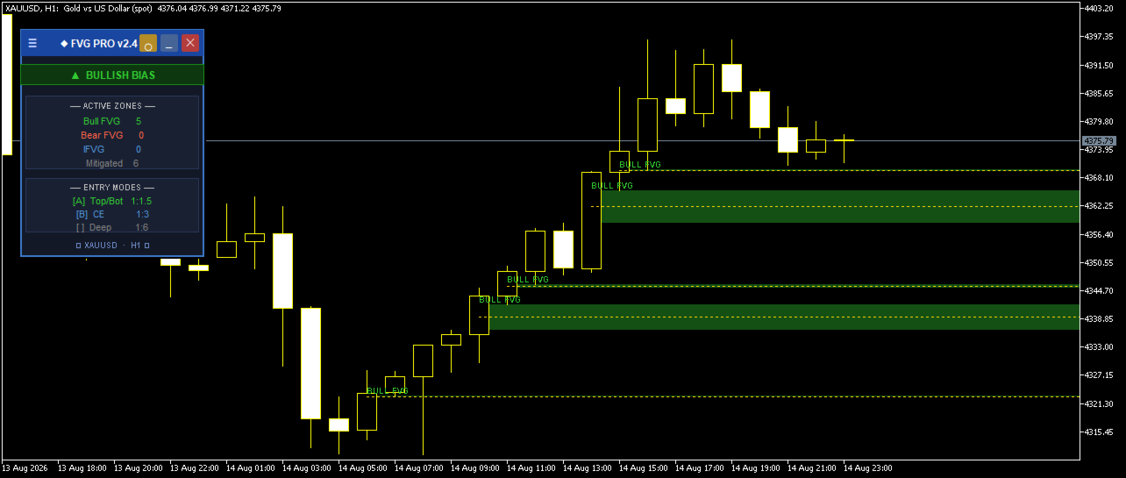Open the FVG PRO hamburger menu
Screen dimensions: 1126x478
tap(32, 43)
